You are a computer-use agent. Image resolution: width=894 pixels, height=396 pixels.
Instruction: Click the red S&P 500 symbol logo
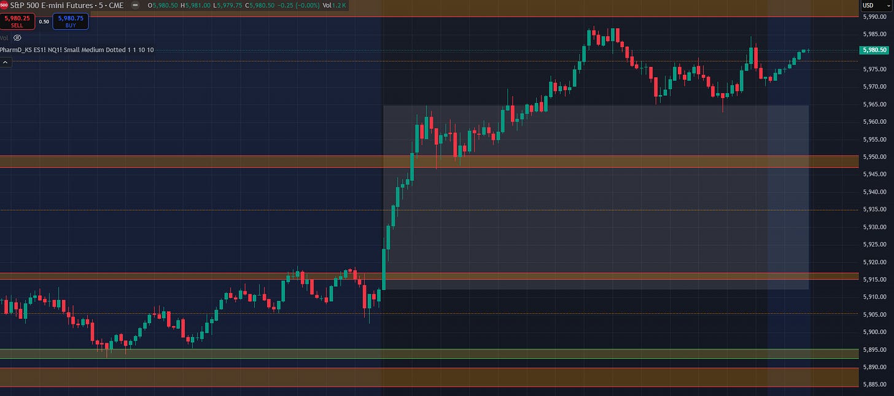click(4, 5)
